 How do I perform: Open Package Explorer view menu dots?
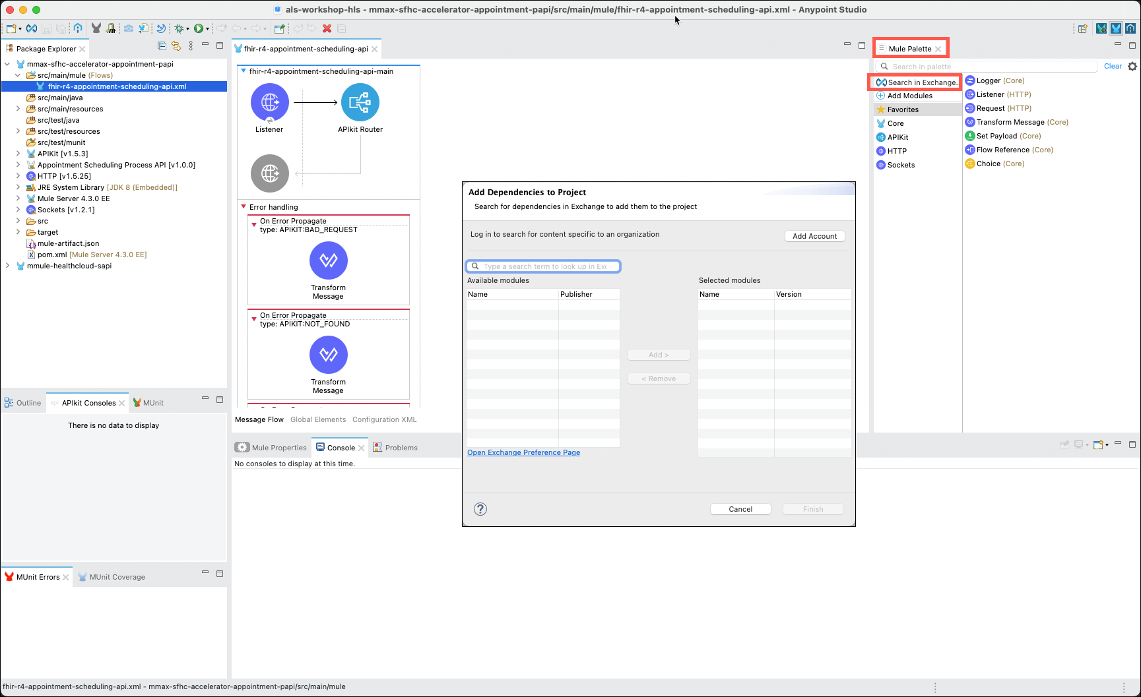point(191,45)
